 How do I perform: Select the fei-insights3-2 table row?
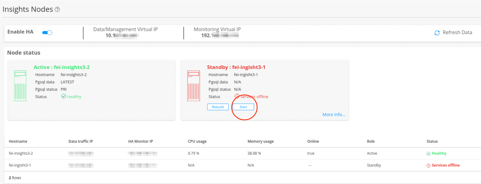(x=21, y=153)
